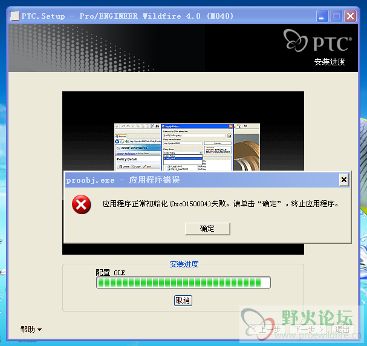
Task: Click the error message text 应用程序正常初始化
Action: (x=221, y=204)
